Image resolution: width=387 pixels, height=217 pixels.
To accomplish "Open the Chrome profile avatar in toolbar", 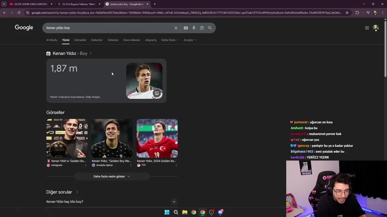I will [x=375, y=13].
